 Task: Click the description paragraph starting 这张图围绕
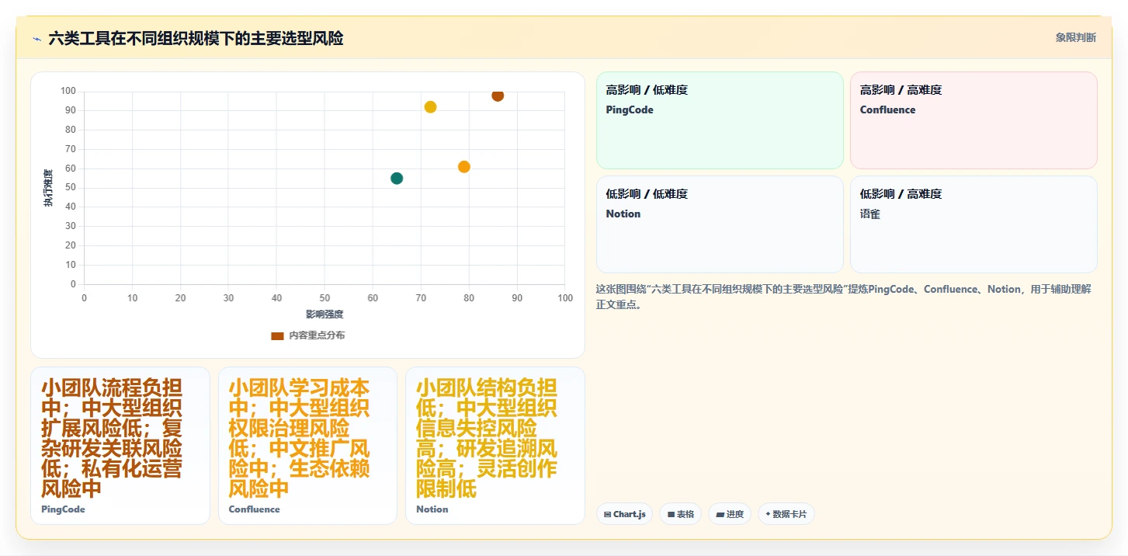click(844, 297)
